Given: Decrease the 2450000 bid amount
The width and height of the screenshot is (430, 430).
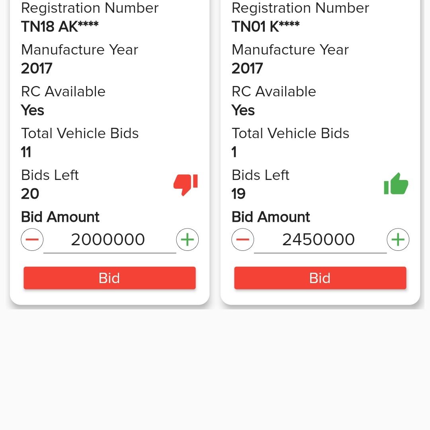Looking at the screenshot, I should click(x=242, y=240).
